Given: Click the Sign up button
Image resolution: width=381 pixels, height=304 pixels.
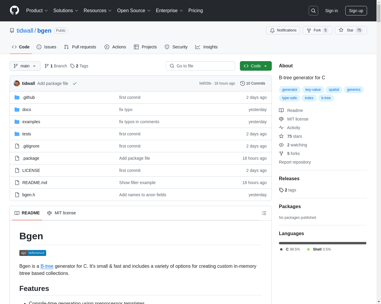Looking at the screenshot, I should click(356, 11).
